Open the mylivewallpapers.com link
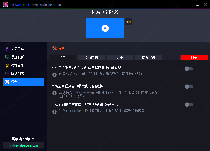Screen dimensions: 210x151 pos(23,145)
